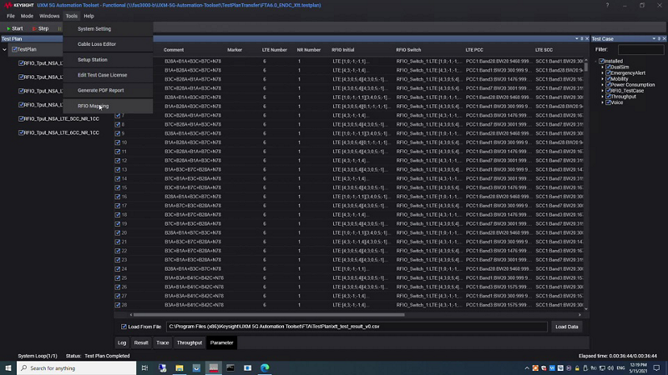Click the green Start run icon
This screenshot has width=668, height=375.
[8, 28]
